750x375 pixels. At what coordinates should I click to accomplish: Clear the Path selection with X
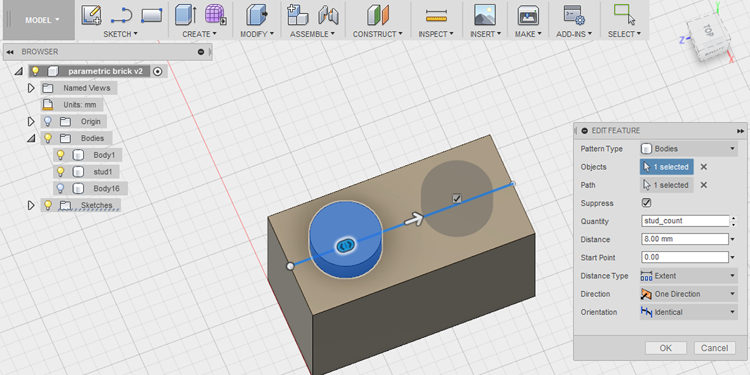tap(704, 185)
